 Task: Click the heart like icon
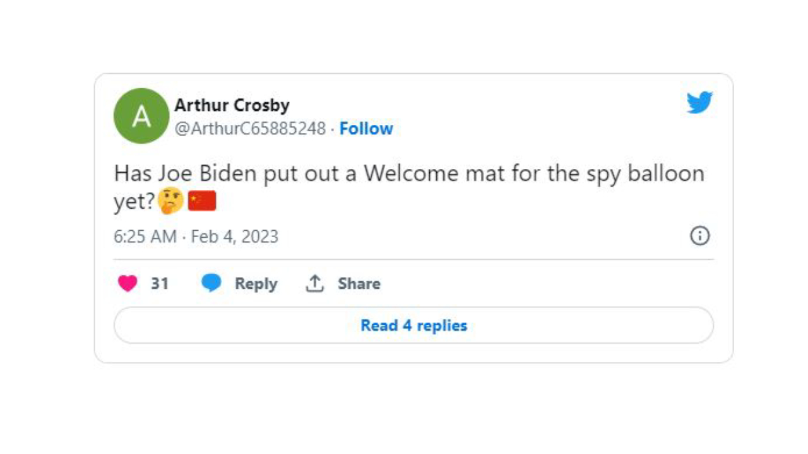coord(128,284)
